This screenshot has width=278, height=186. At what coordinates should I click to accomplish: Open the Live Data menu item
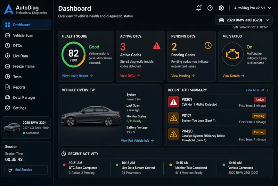point(26,56)
